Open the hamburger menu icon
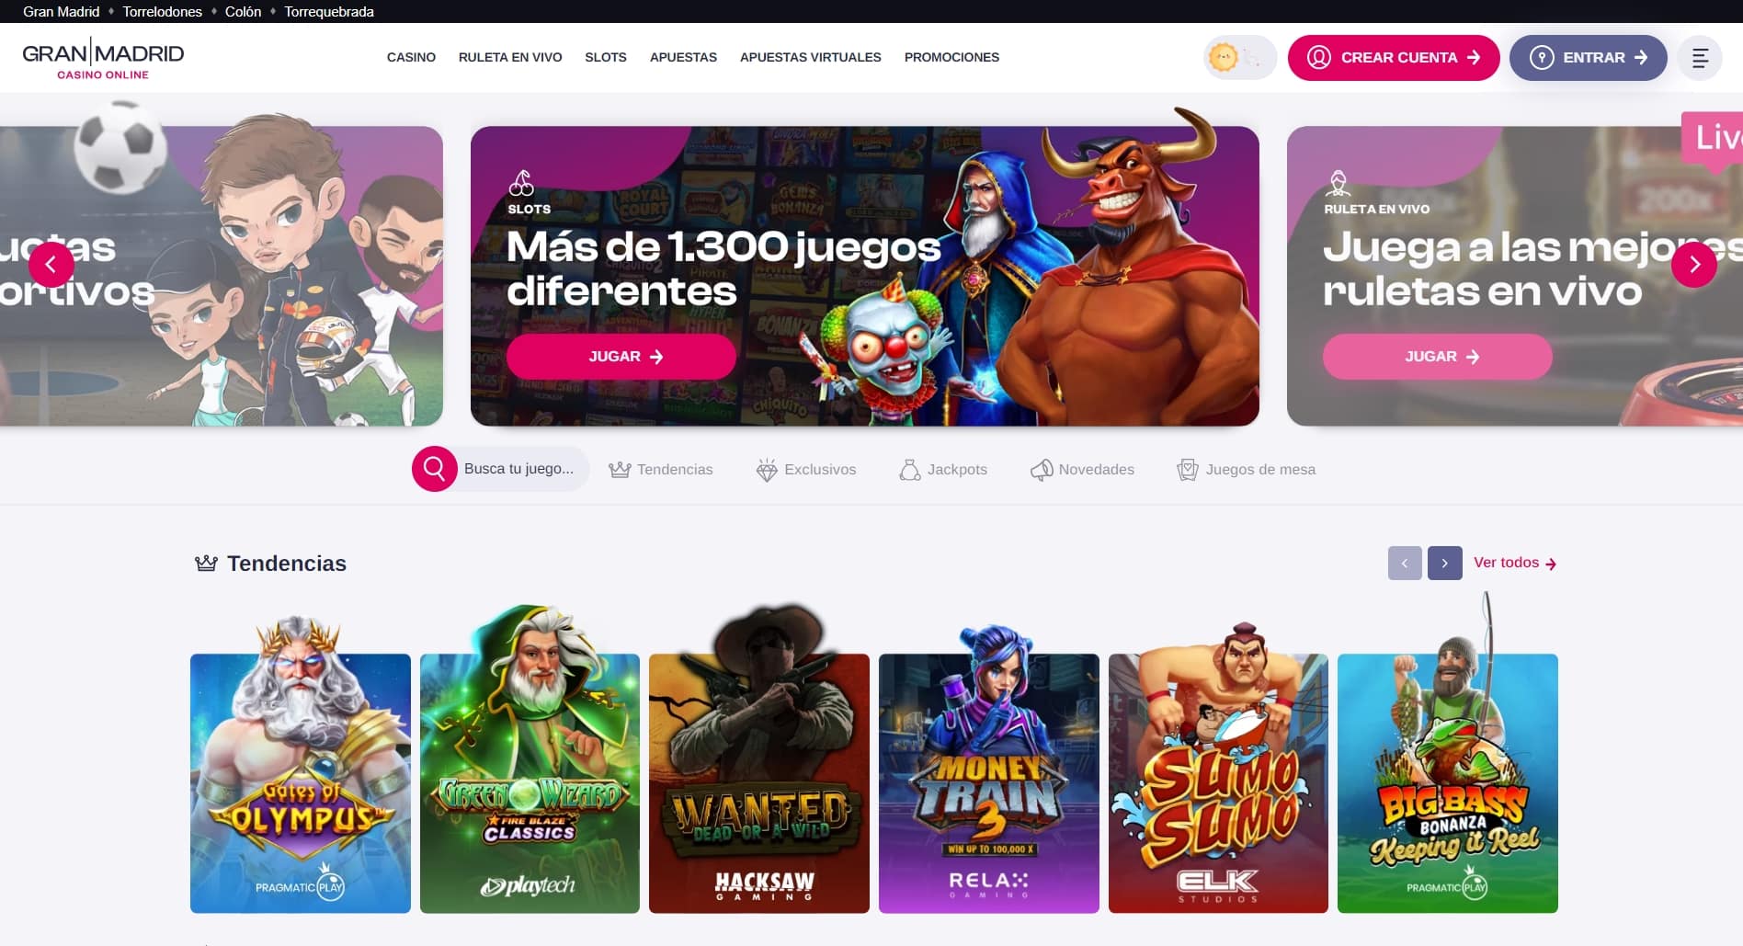 click(x=1700, y=57)
